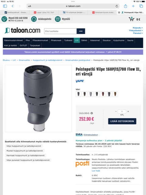Open the LVI menu category
This screenshot has height=195, width=146.
[x=77, y=41]
